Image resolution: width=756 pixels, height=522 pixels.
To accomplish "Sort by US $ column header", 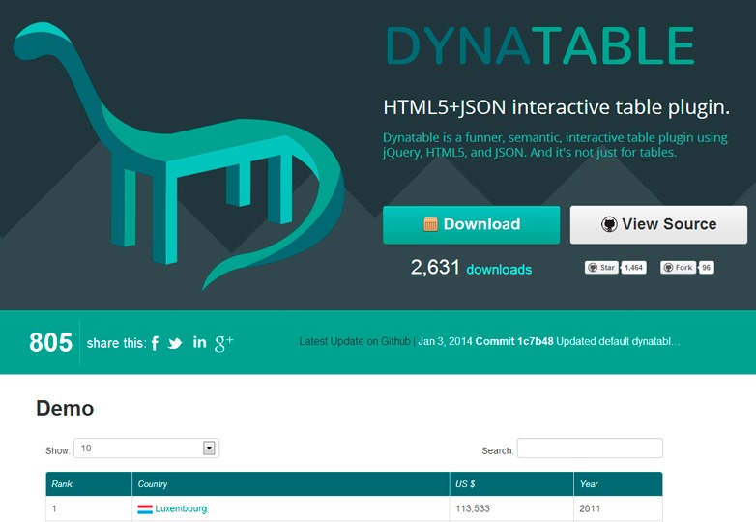I will click(466, 483).
